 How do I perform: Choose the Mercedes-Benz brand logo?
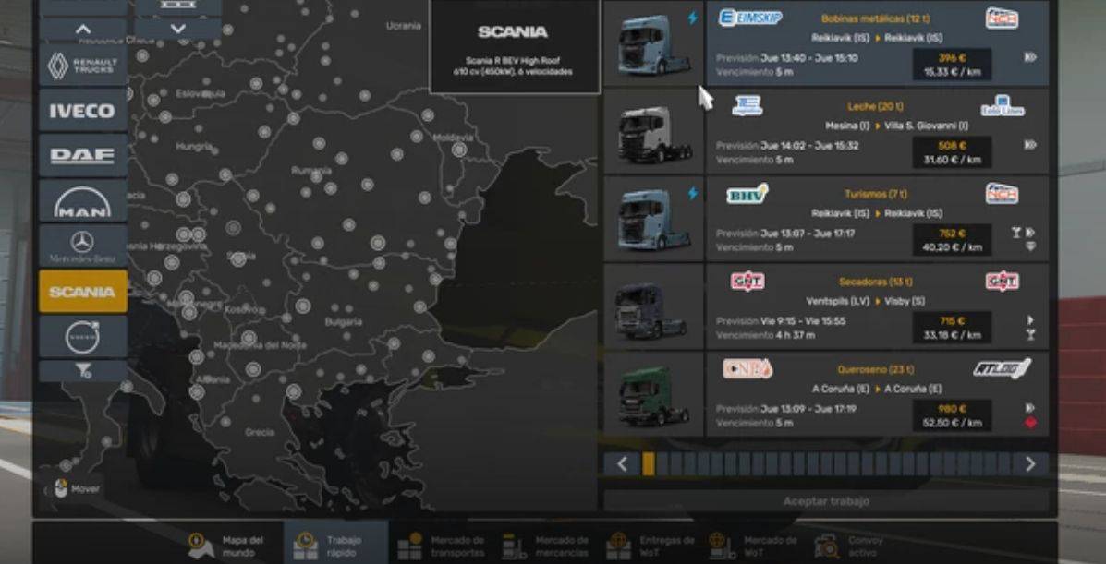[82, 246]
